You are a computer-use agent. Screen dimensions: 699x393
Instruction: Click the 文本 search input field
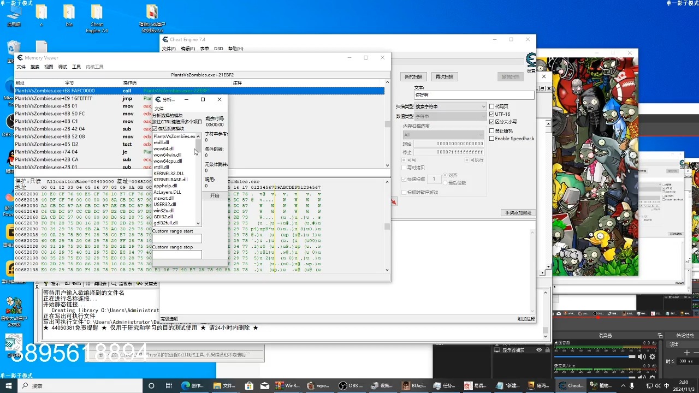473,95
